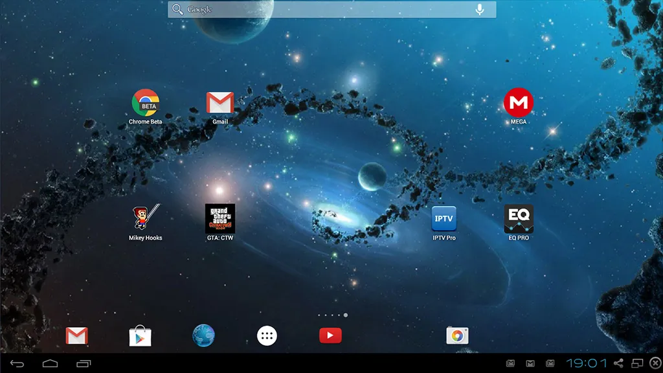Focus the Google search bar
Image resolution: width=663 pixels, height=373 pixels.
332,9
